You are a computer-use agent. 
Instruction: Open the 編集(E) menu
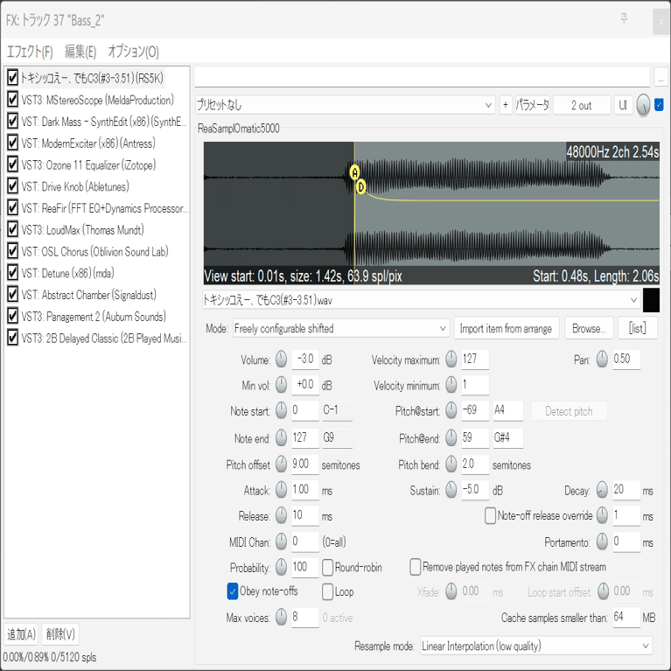(x=80, y=52)
